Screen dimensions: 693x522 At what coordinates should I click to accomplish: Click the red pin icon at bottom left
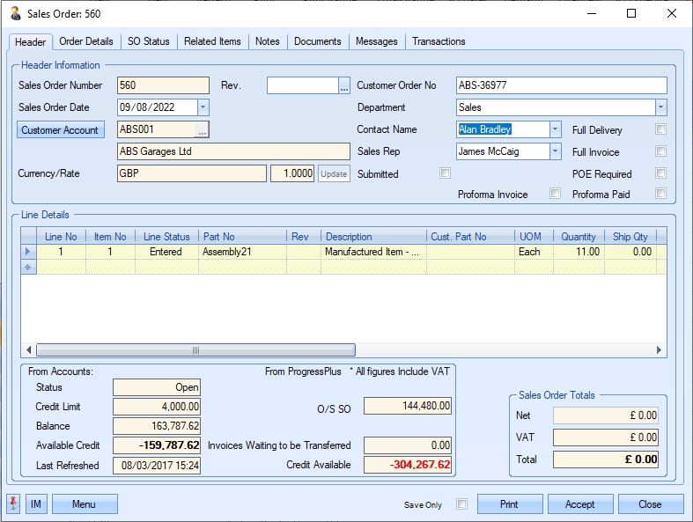[x=14, y=504]
